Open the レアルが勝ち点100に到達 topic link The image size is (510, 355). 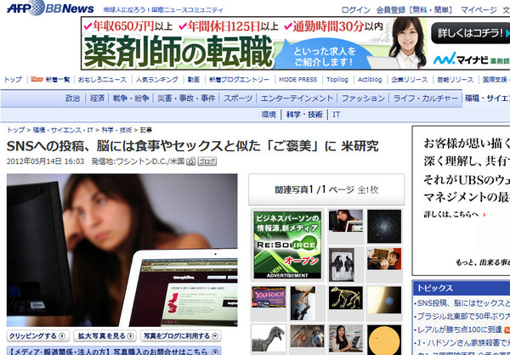[x=460, y=330]
